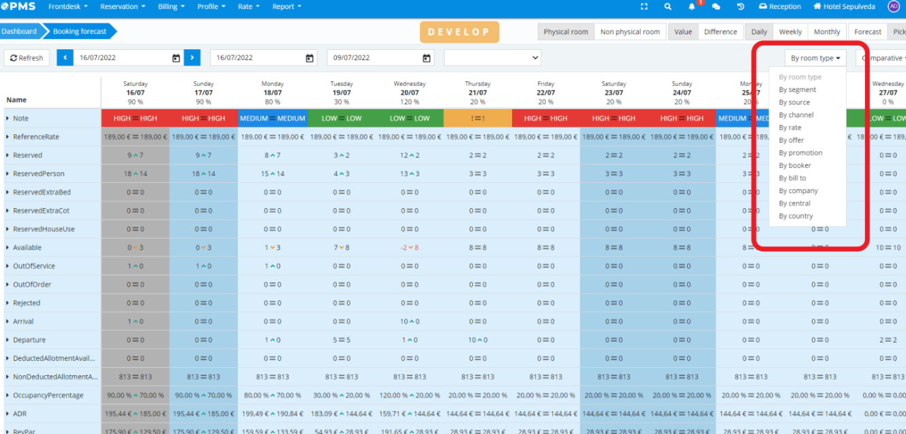Open the chat messages icon

point(716,7)
